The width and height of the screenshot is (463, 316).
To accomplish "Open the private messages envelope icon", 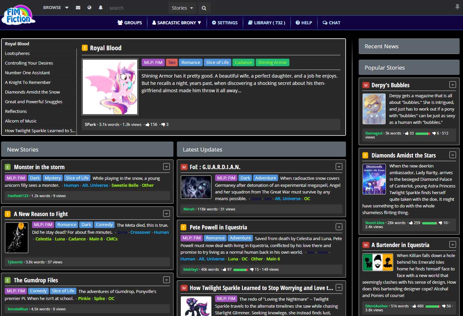I will point(78,7).
